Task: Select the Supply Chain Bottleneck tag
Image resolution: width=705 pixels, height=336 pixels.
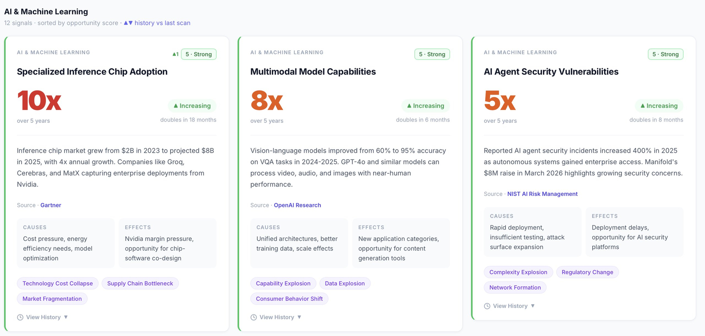Action: tap(140, 284)
